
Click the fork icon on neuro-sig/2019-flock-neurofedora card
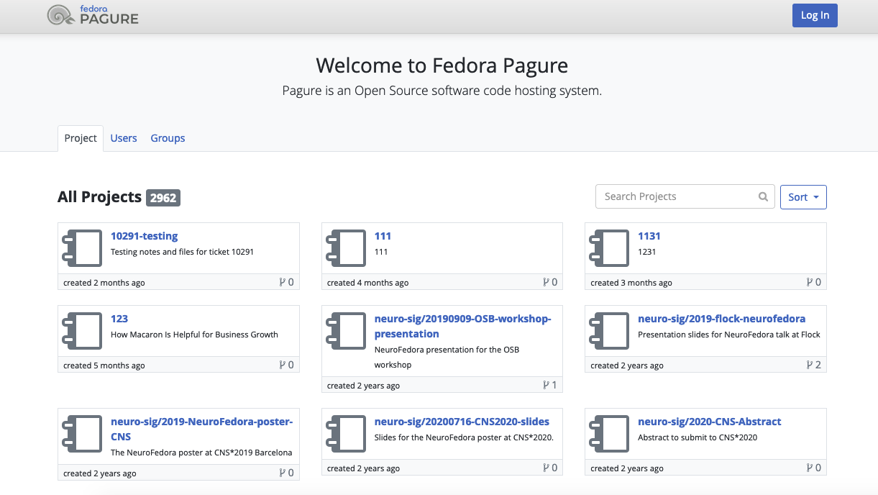point(810,365)
